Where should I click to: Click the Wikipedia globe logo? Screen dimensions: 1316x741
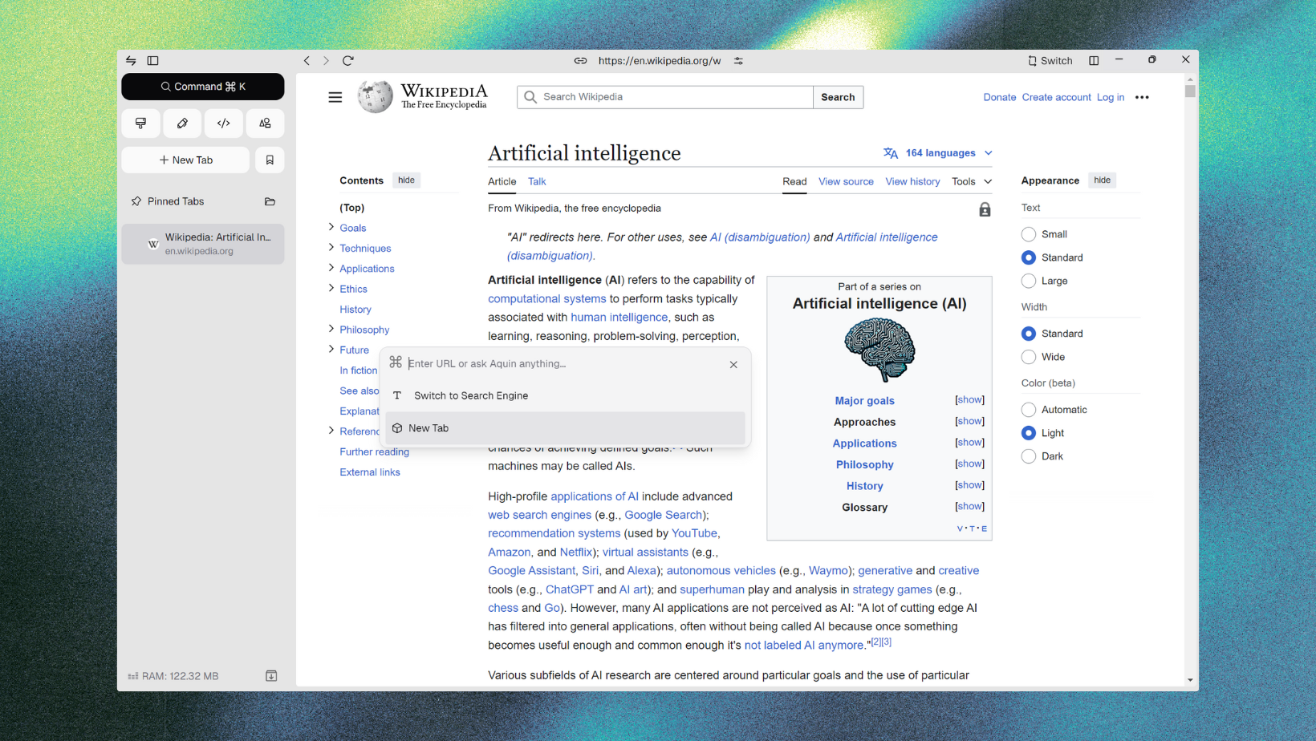tap(375, 97)
